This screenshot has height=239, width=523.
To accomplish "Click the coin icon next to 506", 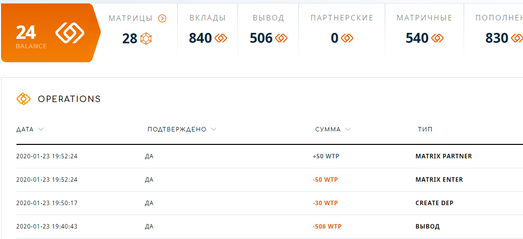I will pyautogui.click(x=281, y=39).
